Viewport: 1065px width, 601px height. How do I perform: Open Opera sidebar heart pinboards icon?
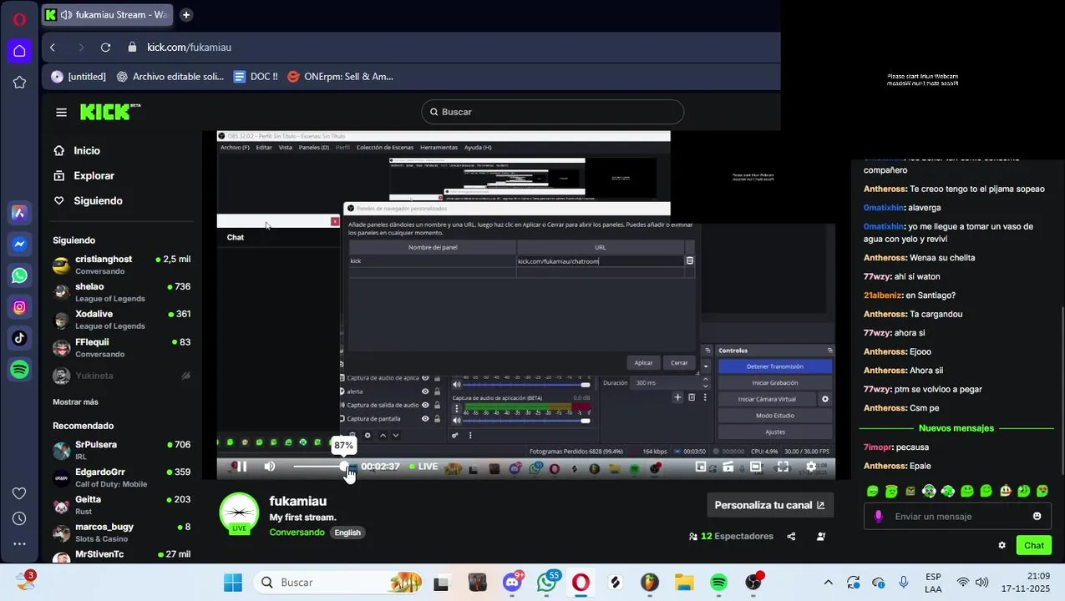pyautogui.click(x=19, y=493)
